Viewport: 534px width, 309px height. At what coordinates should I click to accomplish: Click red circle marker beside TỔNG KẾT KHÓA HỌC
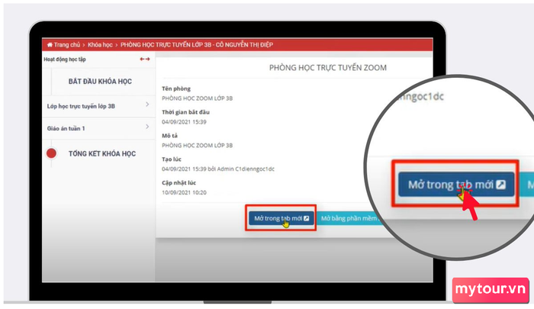[51, 153]
